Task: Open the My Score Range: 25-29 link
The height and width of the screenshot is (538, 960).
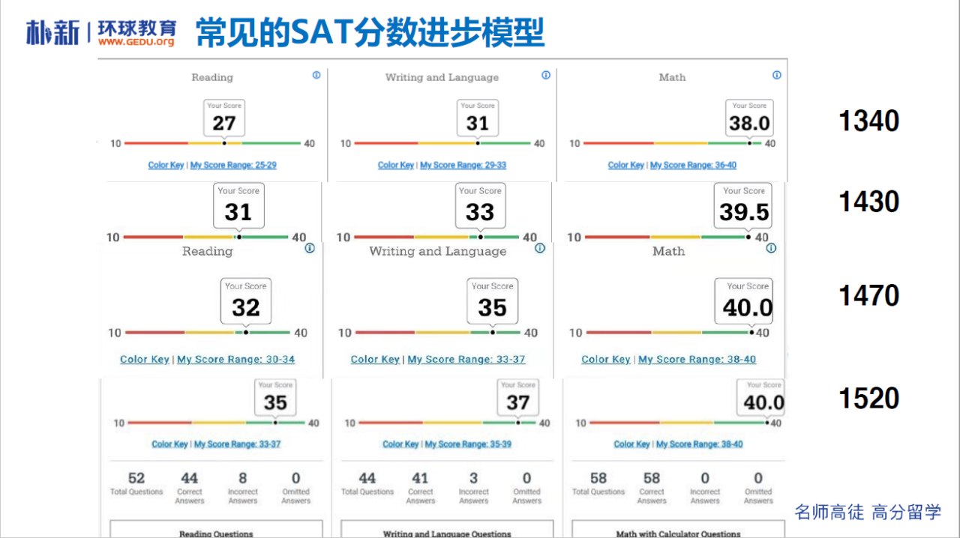Action: [233, 165]
